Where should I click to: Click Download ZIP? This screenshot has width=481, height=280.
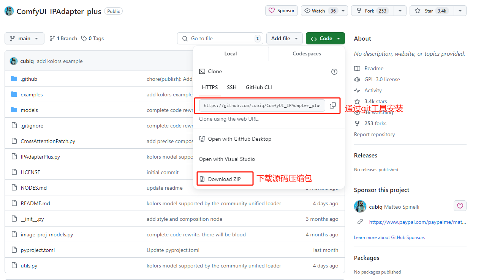coord(225,179)
